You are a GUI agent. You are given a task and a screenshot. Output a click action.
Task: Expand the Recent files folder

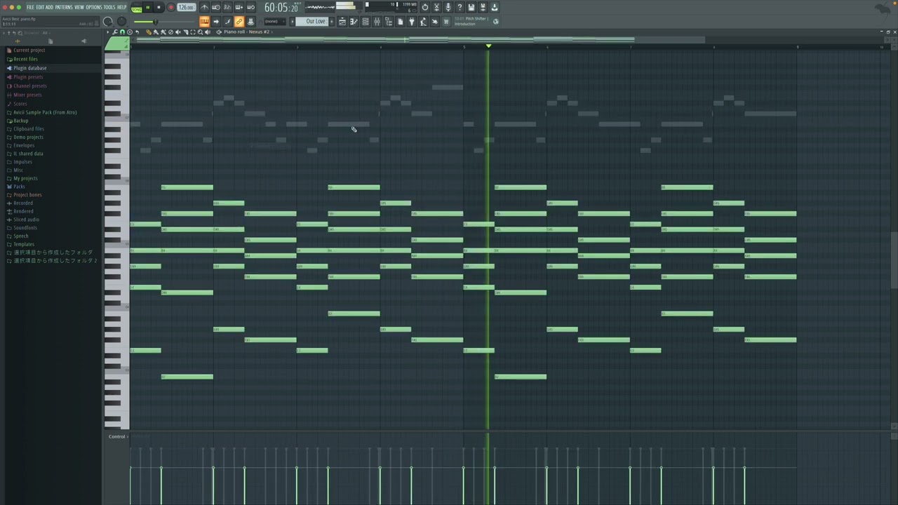click(25, 59)
